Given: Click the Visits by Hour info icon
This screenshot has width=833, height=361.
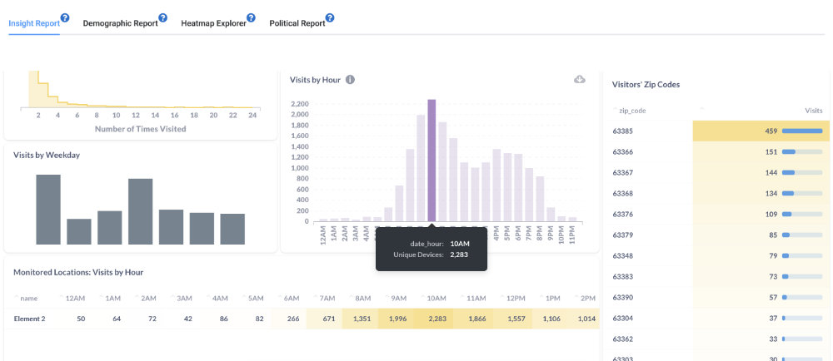Looking at the screenshot, I should pyautogui.click(x=351, y=80).
